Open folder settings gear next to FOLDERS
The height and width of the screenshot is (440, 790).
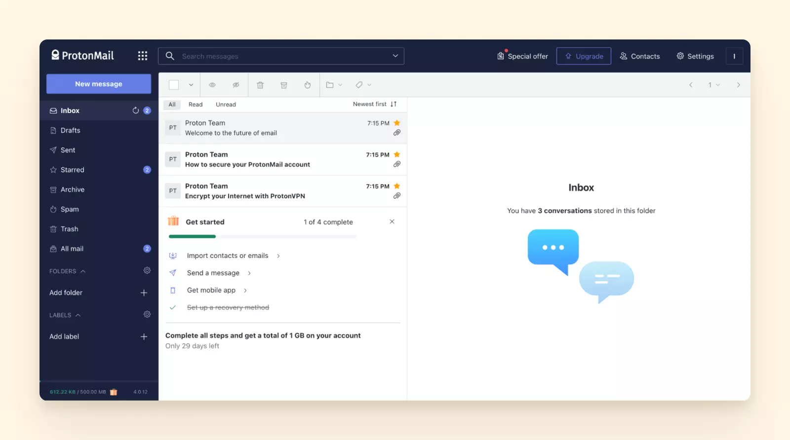point(147,270)
